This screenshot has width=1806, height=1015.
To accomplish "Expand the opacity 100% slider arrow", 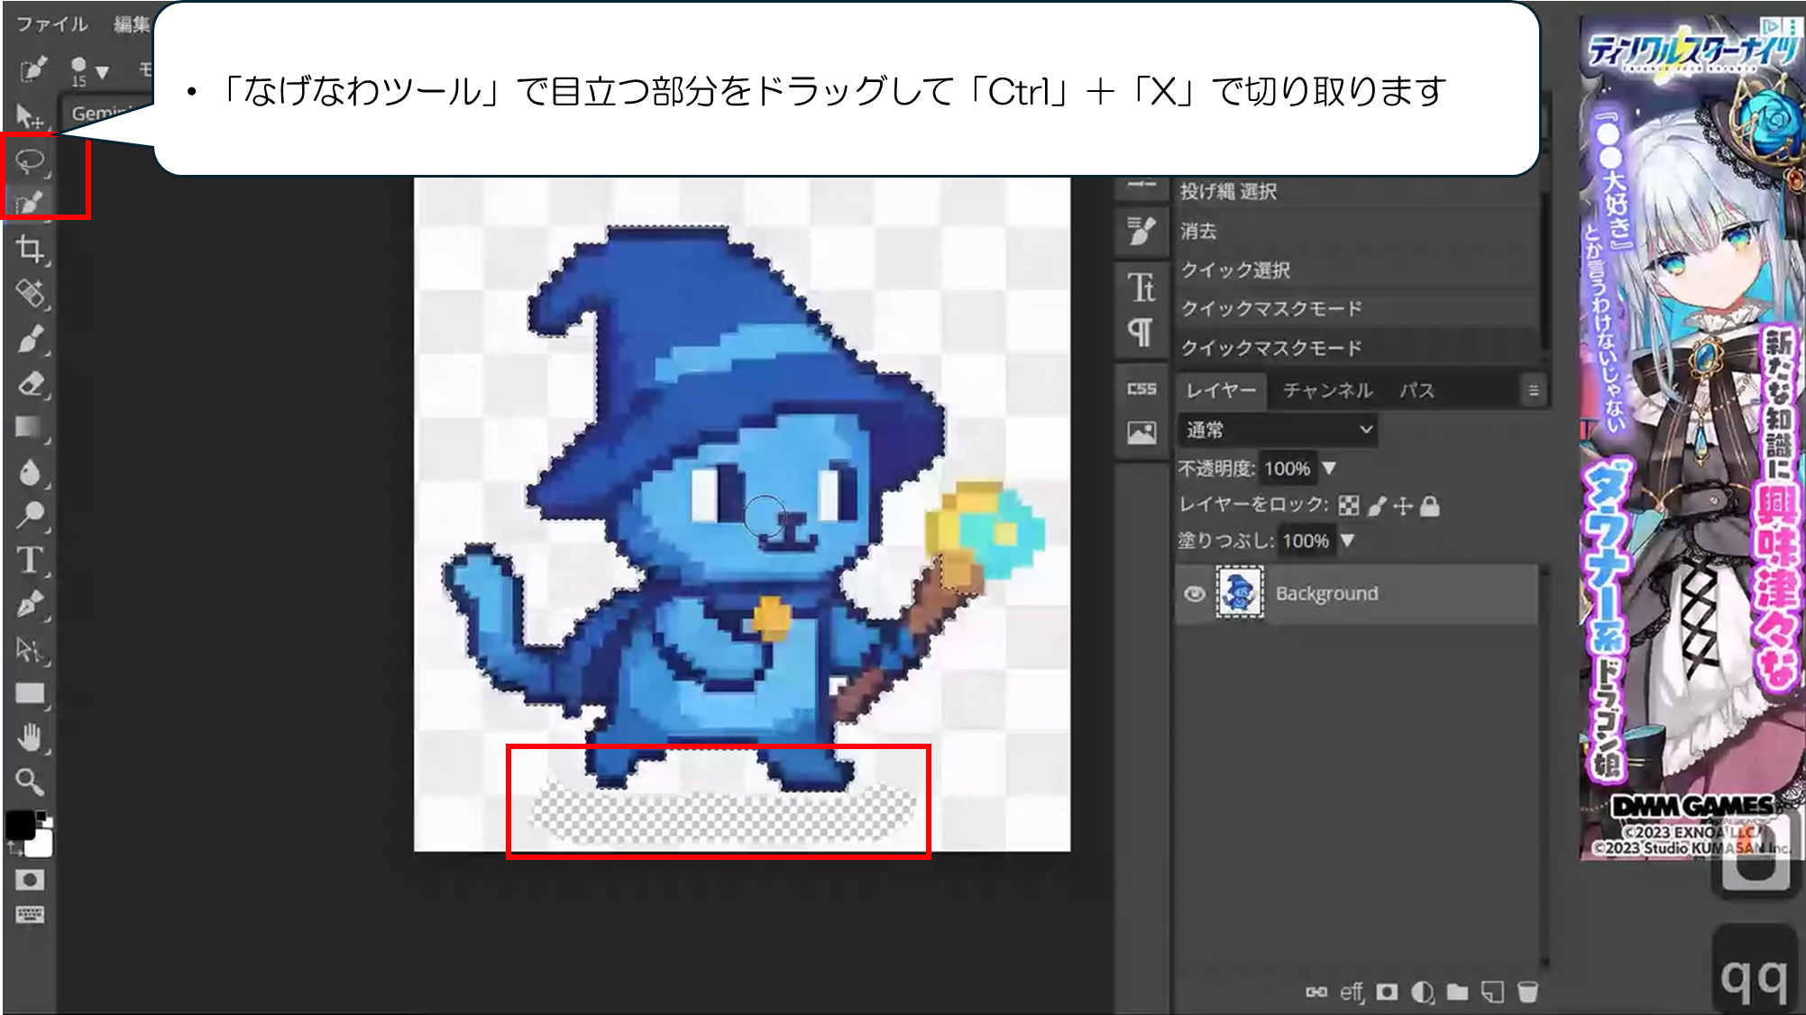I will click(x=1329, y=469).
